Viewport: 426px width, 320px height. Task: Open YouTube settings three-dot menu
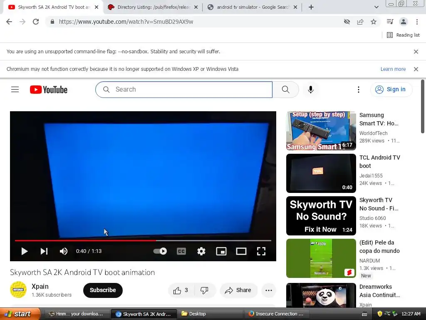[358, 90]
